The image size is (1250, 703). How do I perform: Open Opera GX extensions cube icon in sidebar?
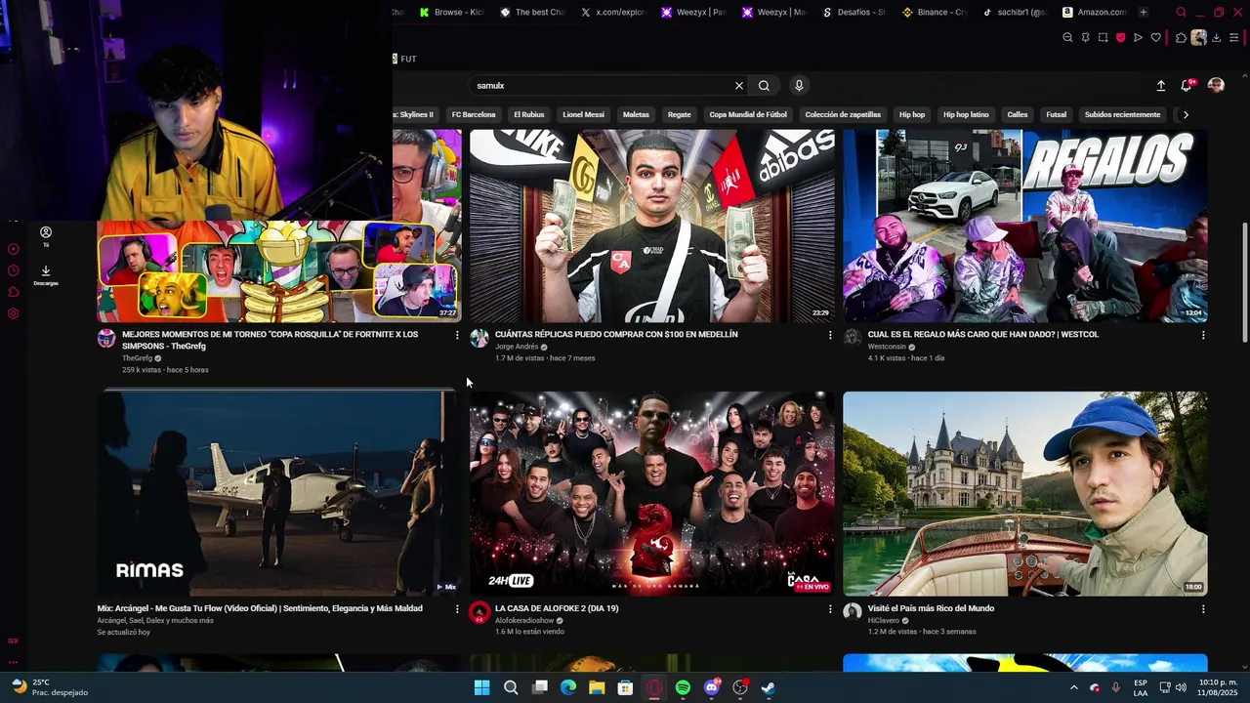[14, 292]
